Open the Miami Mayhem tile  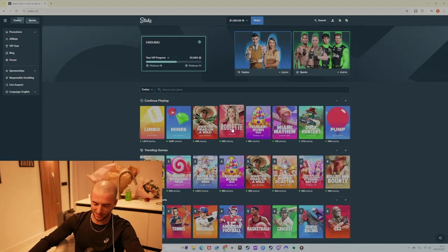pos(285,122)
